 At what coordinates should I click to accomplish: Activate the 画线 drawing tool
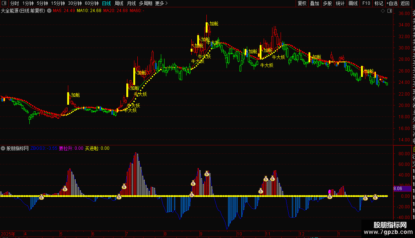[353, 3]
